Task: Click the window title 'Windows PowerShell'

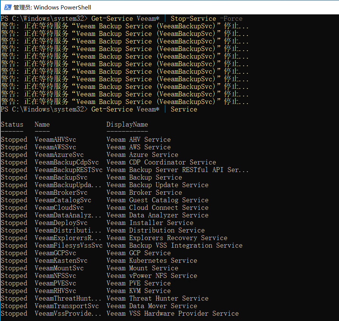Action: click(62, 7)
